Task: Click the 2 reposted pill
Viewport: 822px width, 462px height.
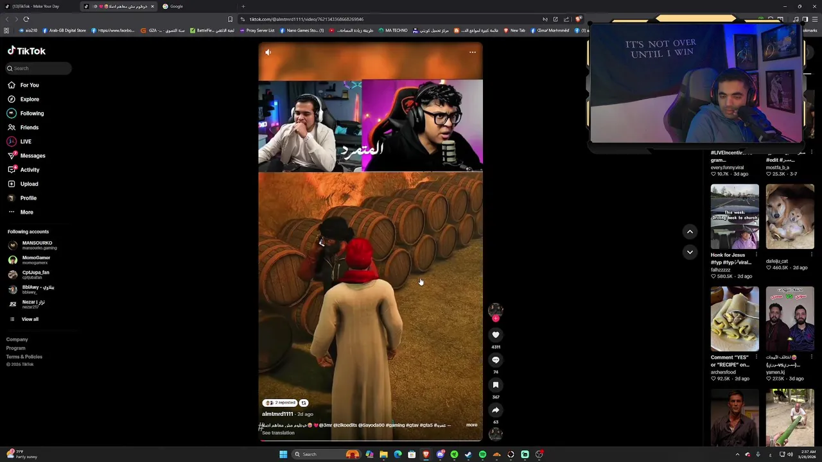Action: click(x=280, y=403)
